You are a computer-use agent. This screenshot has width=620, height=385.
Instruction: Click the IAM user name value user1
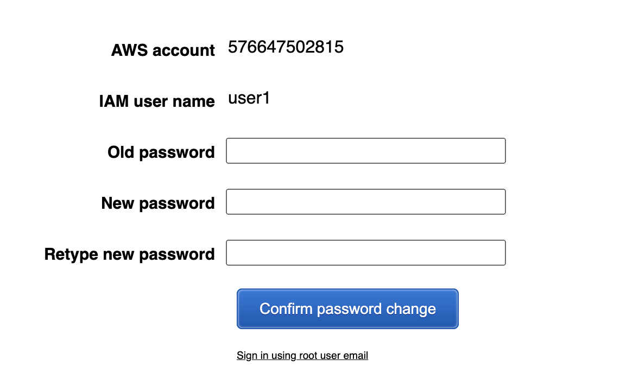point(249,99)
